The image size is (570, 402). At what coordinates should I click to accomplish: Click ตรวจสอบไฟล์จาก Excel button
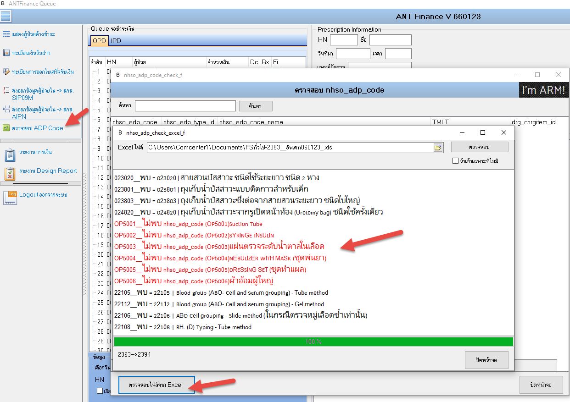[156, 385]
